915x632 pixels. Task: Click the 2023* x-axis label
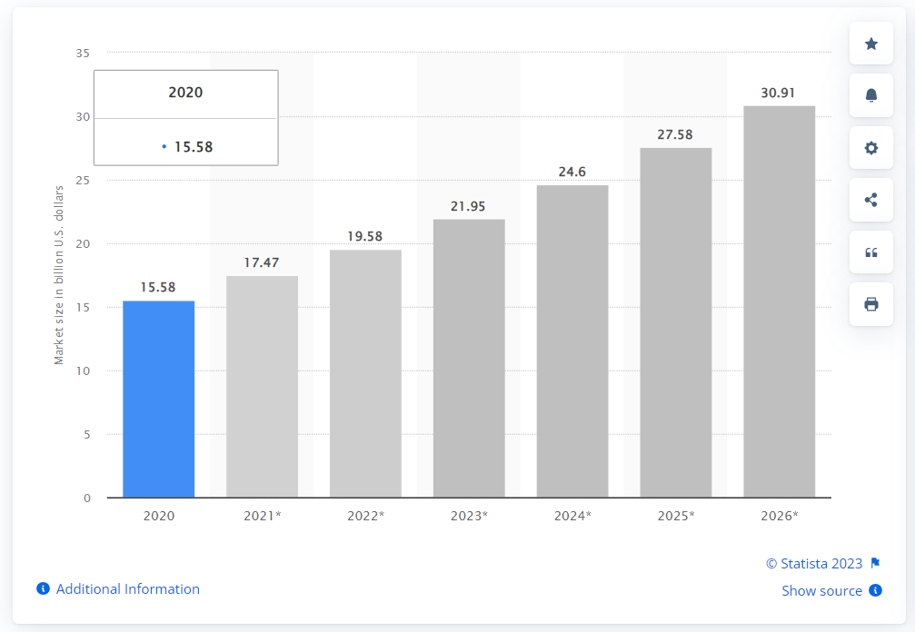pos(469,516)
